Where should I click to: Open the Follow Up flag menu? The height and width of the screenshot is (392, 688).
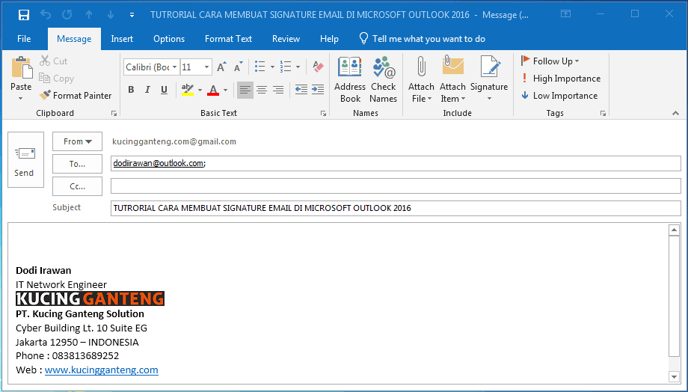(550, 61)
